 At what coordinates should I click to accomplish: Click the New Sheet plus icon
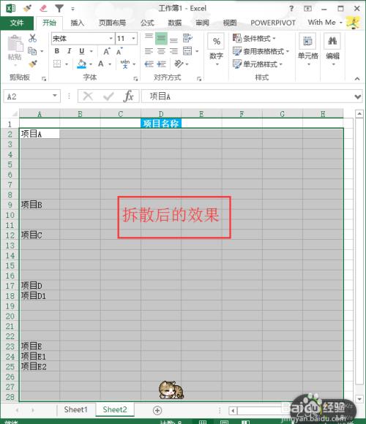(157, 410)
